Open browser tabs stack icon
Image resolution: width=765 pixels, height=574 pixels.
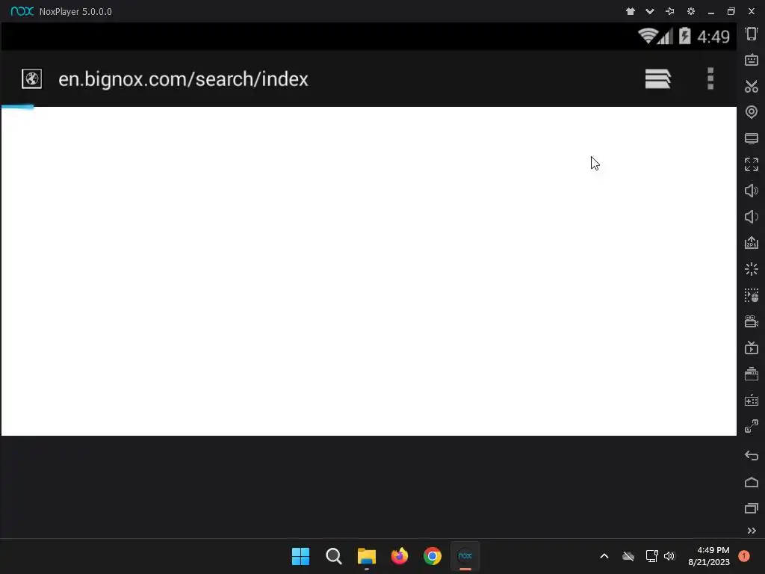657,78
